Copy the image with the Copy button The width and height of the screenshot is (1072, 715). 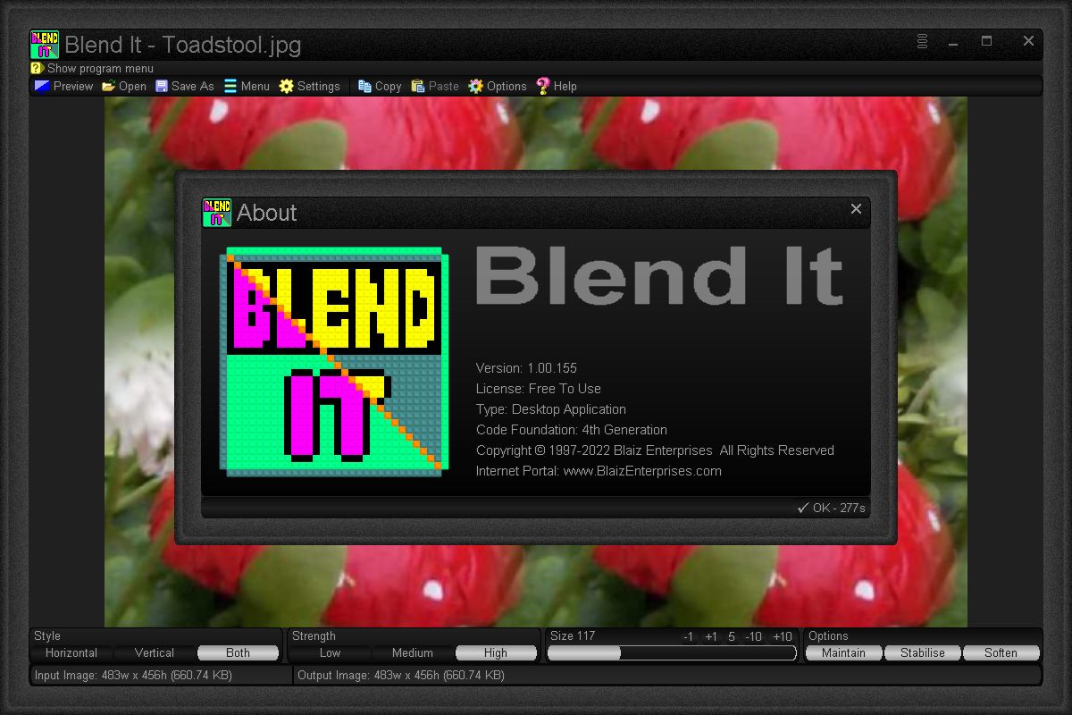click(x=380, y=86)
